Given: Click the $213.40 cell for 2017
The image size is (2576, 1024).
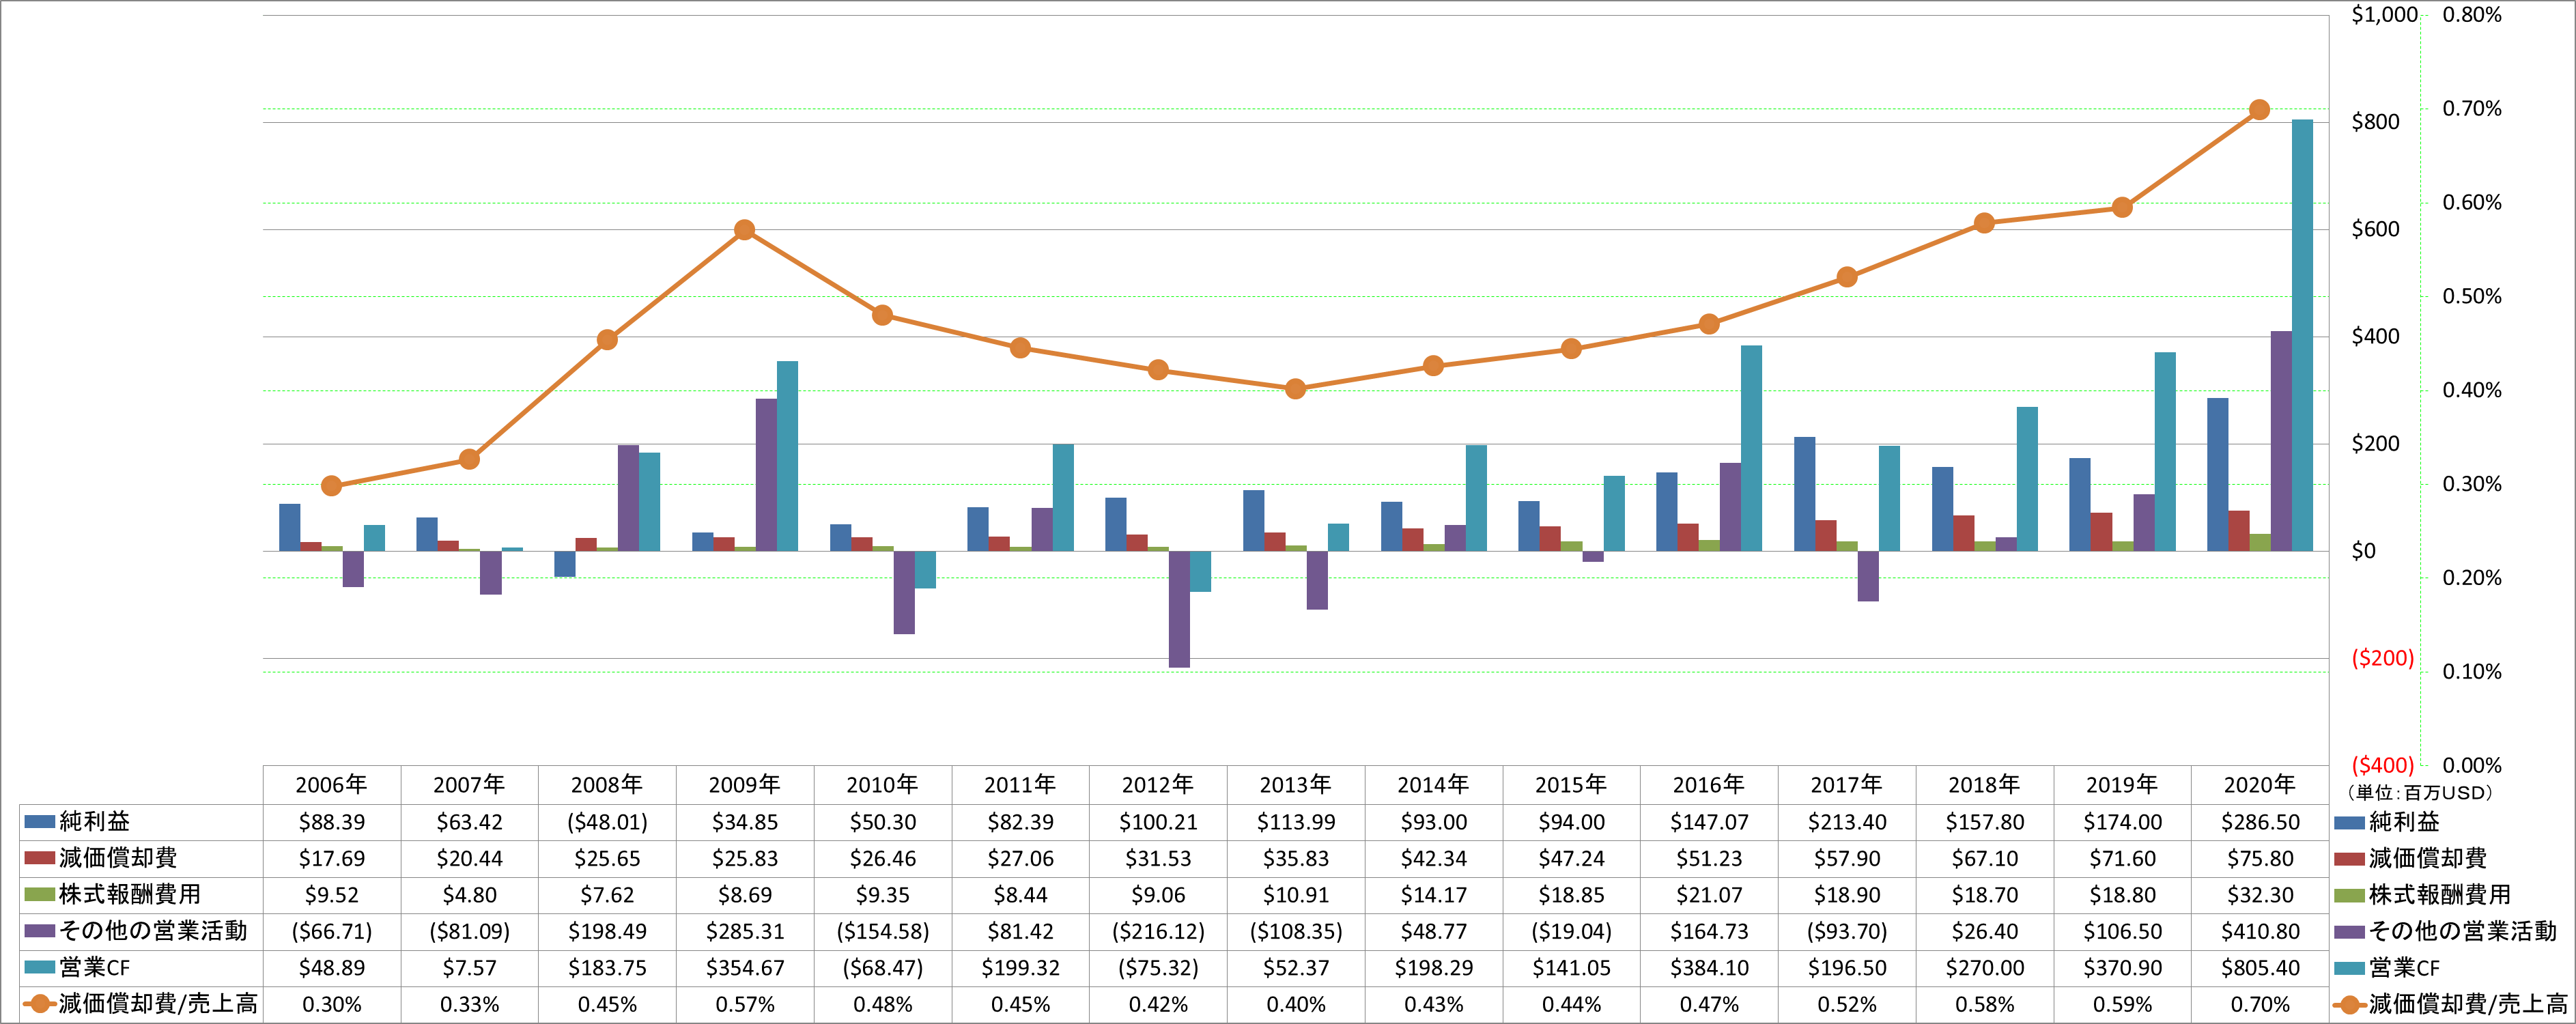Looking at the screenshot, I should (1847, 822).
